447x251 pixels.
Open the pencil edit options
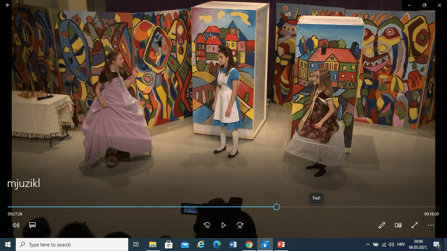point(382,225)
